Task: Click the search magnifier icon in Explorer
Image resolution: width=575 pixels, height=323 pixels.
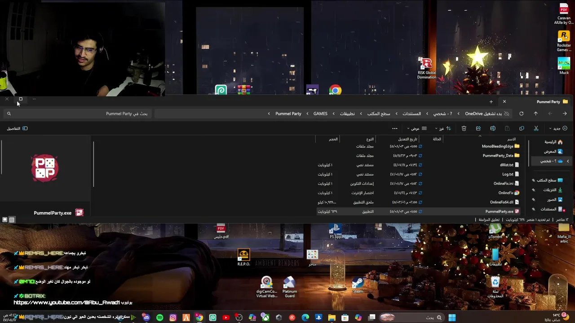Action: click(9, 114)
